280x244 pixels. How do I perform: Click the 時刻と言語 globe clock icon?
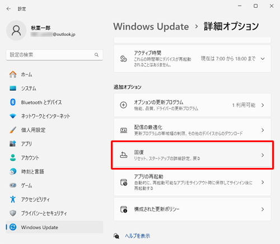point(13,171)
